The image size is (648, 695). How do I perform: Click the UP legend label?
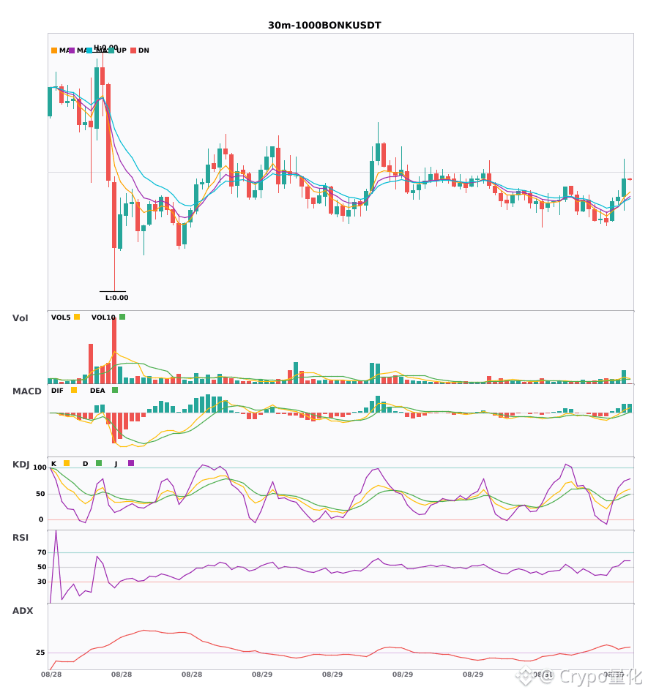click(x=121, y=50)
